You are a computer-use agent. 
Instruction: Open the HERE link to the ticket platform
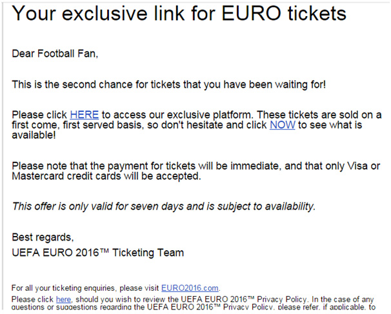pos(85,115)
